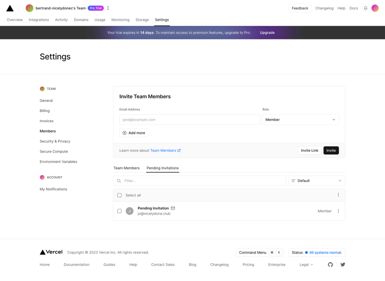Open the Default sort dropdown
Screen dimensions: 385x281
coord(316,180)
